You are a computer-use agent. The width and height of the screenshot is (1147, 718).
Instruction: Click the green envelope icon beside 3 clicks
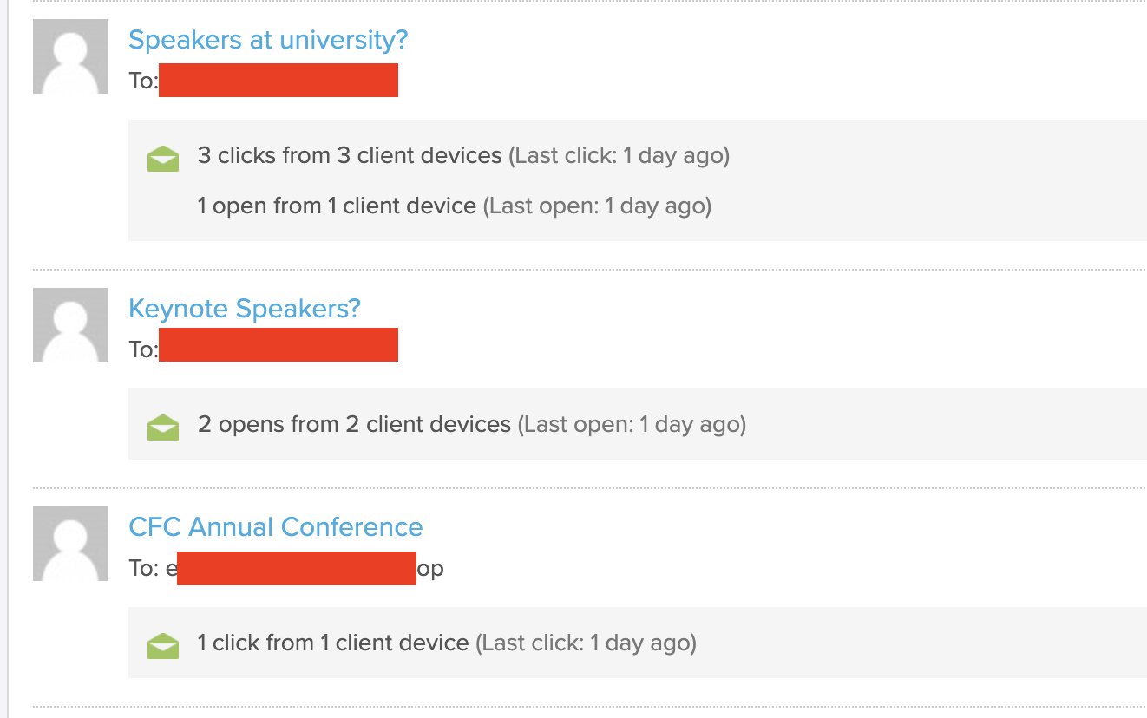(163, 159)
